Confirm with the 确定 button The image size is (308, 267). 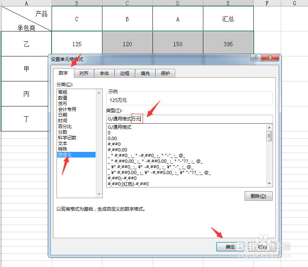coord(229,246)
